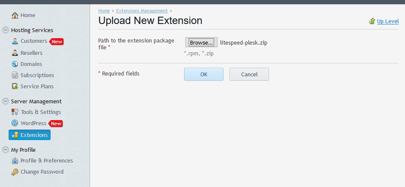Open the Extensions menu item
The width and height of the screenshot is (405, 187).
pyautogui.click(x=34, y=135)
